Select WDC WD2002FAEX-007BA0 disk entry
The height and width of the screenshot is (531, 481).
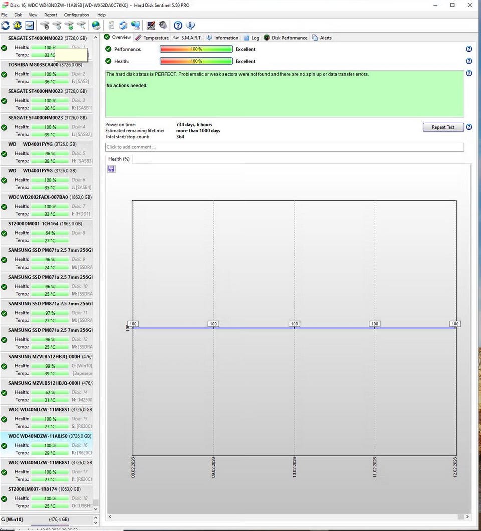[x=46, y=206]
